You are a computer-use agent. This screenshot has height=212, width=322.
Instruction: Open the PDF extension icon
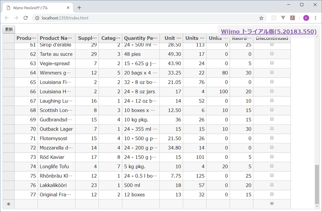click(292, 18)
